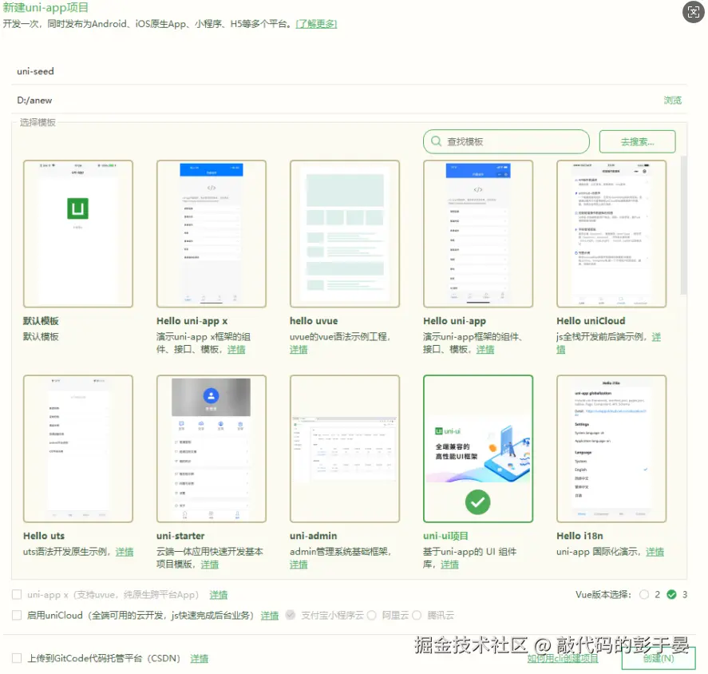The height and width of the screenshot is (674, 708).
Task: Open 详情 link under Hello i18n
Action: pyautogui.click(x=655, y=552)
